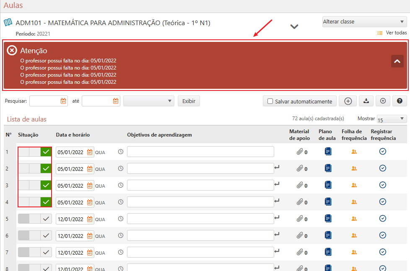Open folha de frequência icon in row 7
The image size is (410, 271).
pos(354,252)
